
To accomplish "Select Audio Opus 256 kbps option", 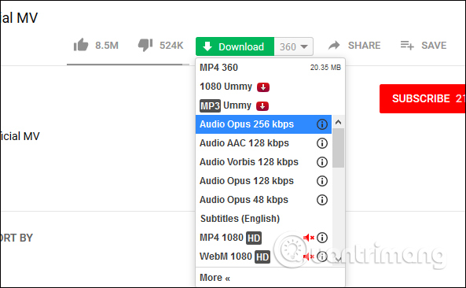I will click(x=263, y=124).
